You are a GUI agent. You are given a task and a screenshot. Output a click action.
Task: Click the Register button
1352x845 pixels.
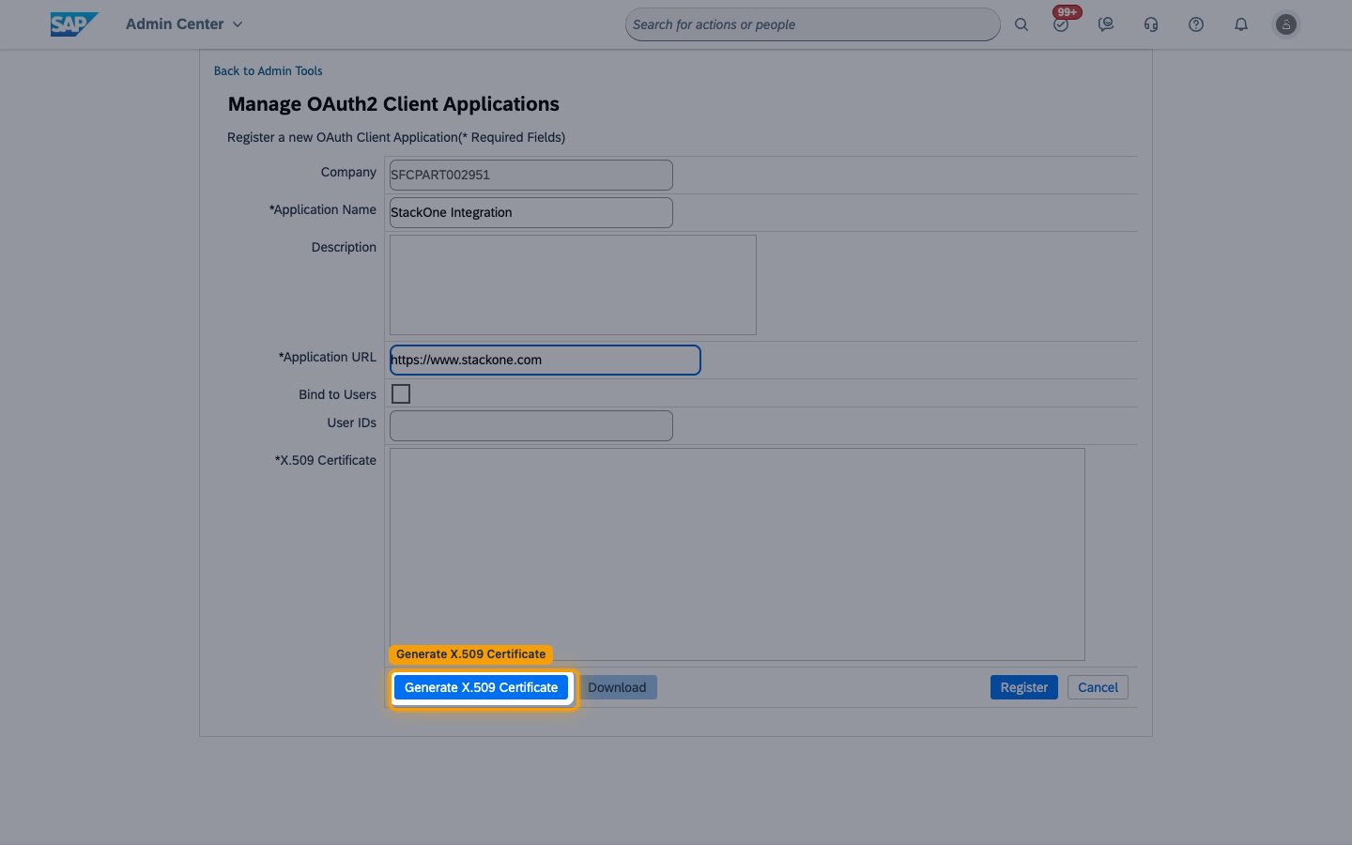pos(1024,687)
